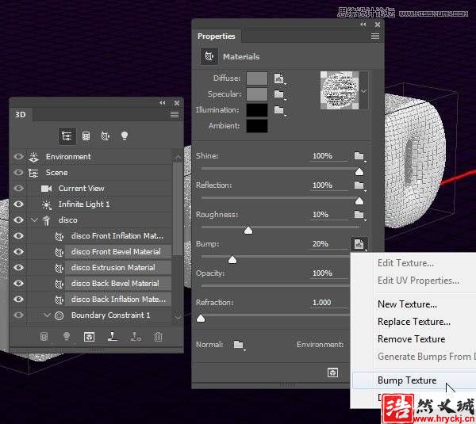Open Diffuse color swatch
Viewport: 476px width, 424px height.
[257, 78]
